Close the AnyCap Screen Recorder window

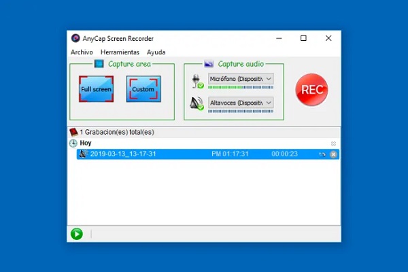click(328, 38)
